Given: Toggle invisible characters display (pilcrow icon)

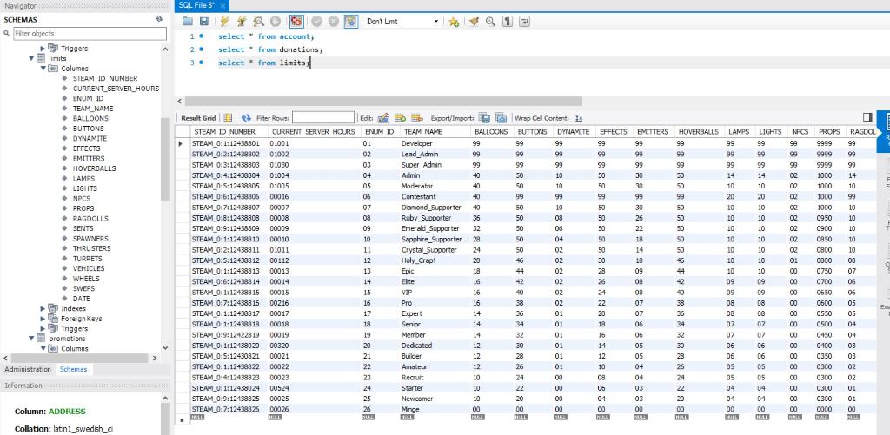Looking at the screenshot, I should [508, 21].
